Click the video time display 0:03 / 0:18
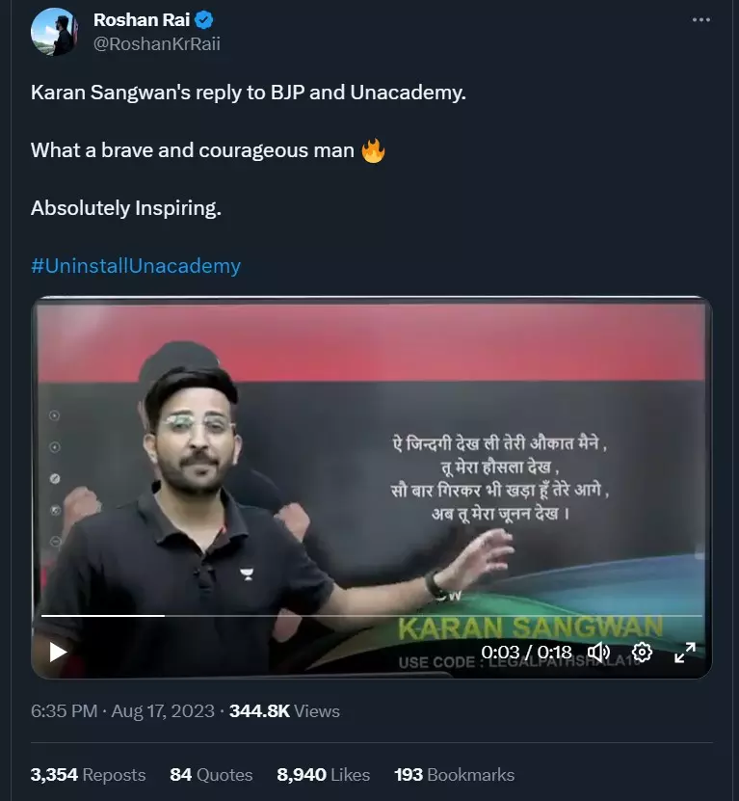739x801 pixels. coord(526,653)
